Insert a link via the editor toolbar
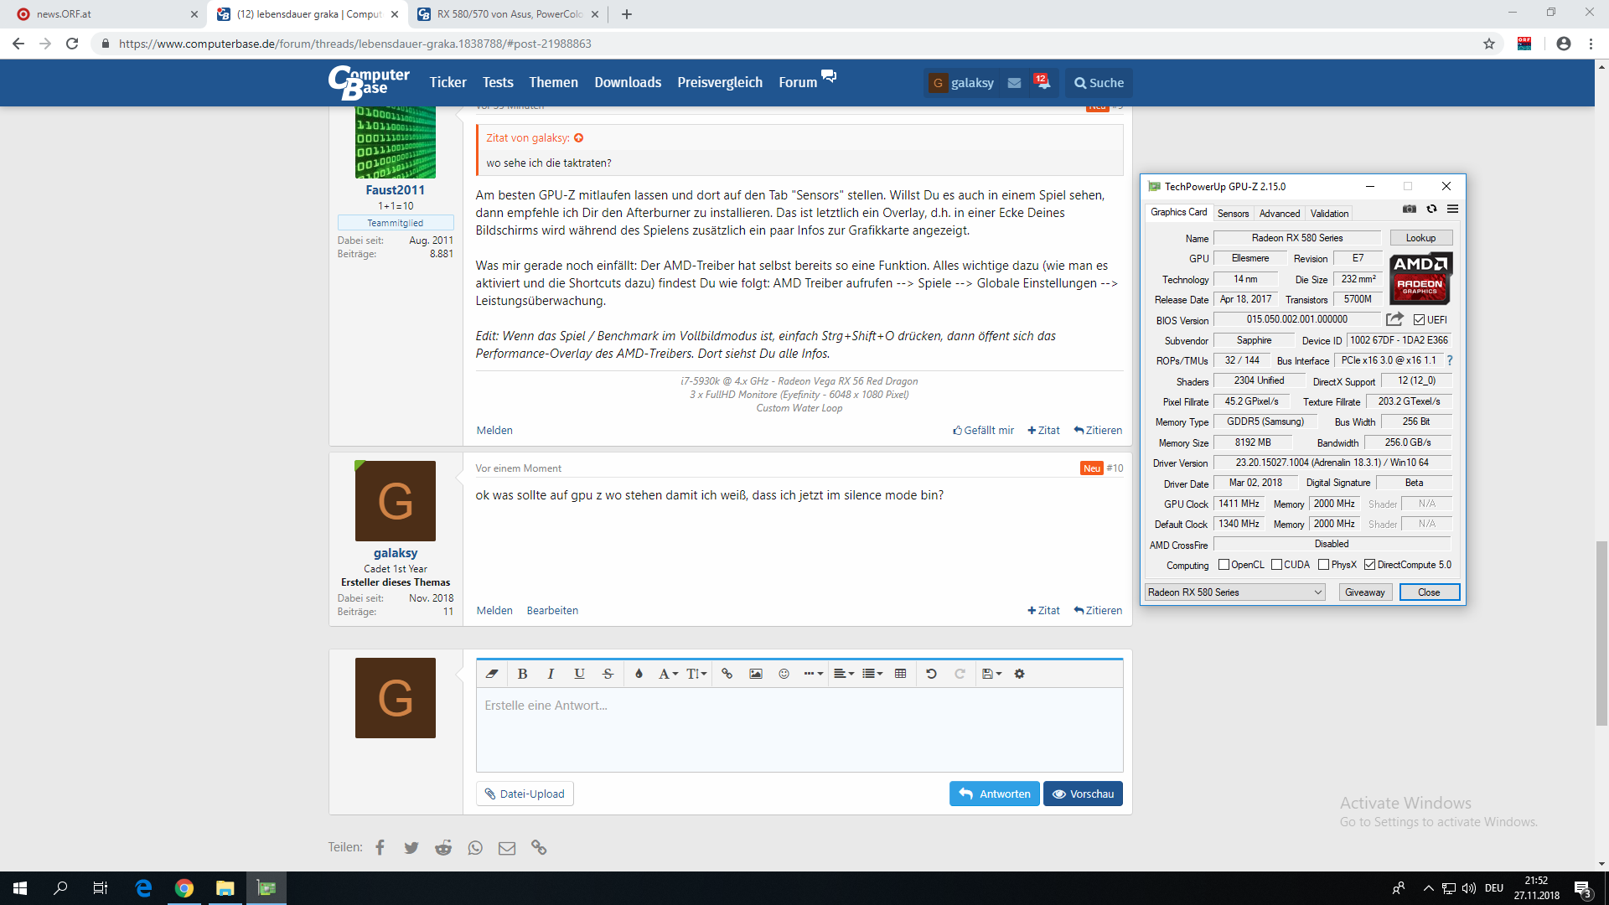This screenshot has height=905, width=1609. (727, 674)
